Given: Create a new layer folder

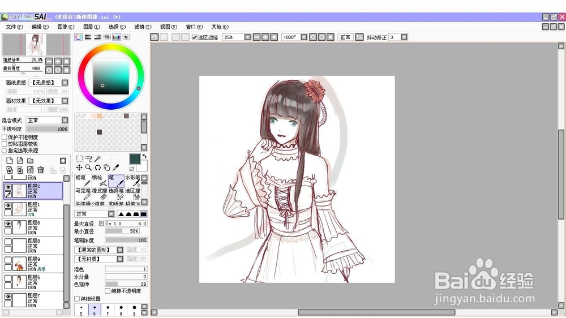Looking at the screenshot, I should click(31, 160).
